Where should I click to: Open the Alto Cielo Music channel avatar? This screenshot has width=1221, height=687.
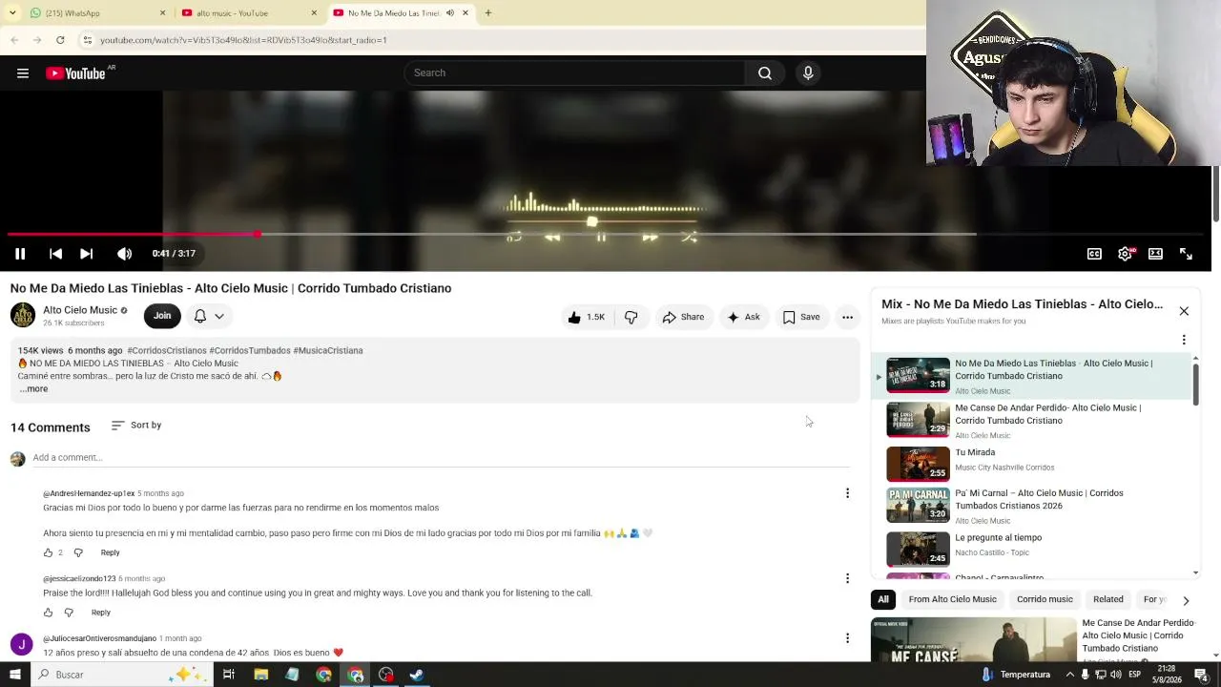23,315
